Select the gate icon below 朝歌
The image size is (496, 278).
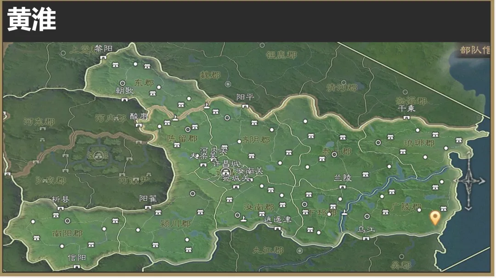tap(124, 99)
